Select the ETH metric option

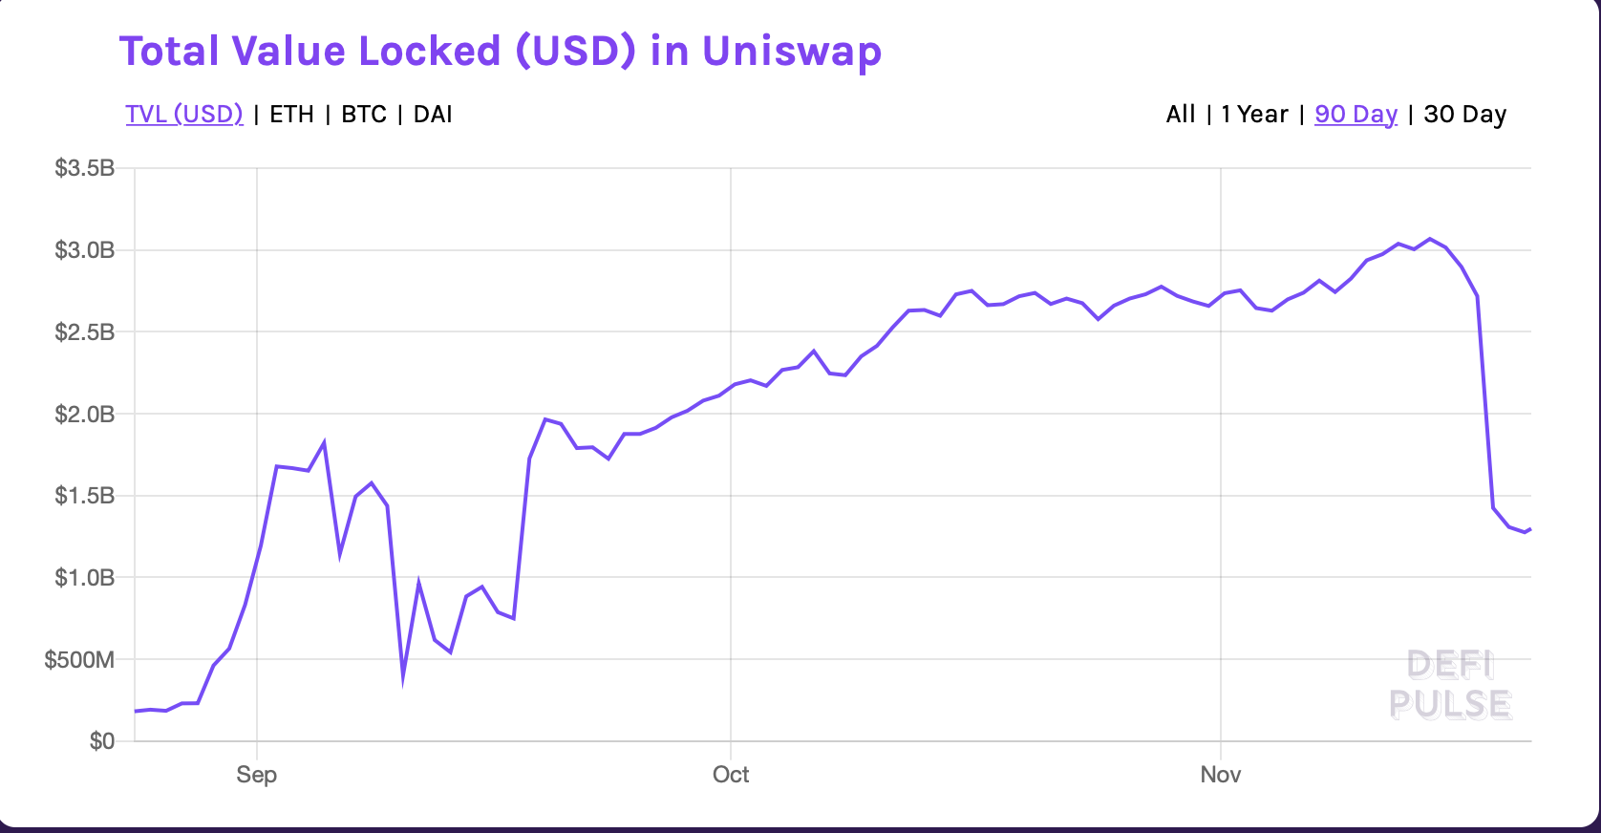[x=292, y=114]
